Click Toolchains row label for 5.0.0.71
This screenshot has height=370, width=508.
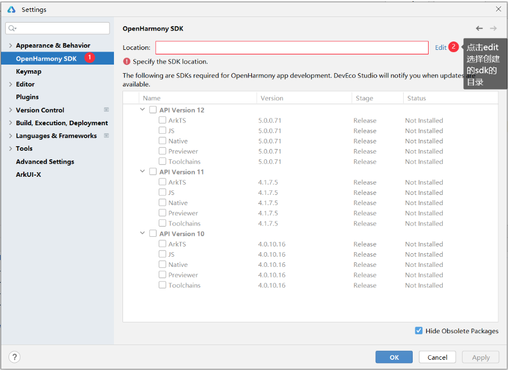click(x=184, y=161)
